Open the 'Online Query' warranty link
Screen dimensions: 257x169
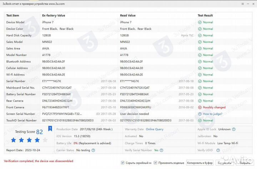coord(155,129)
